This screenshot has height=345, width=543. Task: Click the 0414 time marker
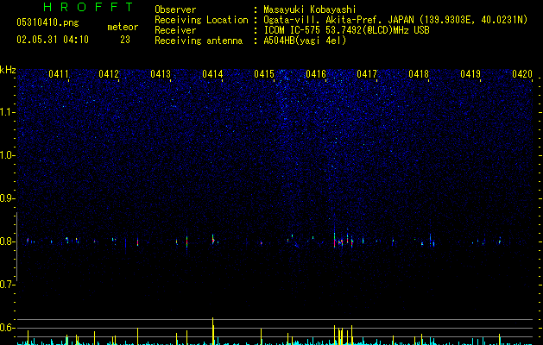point(212,74)
